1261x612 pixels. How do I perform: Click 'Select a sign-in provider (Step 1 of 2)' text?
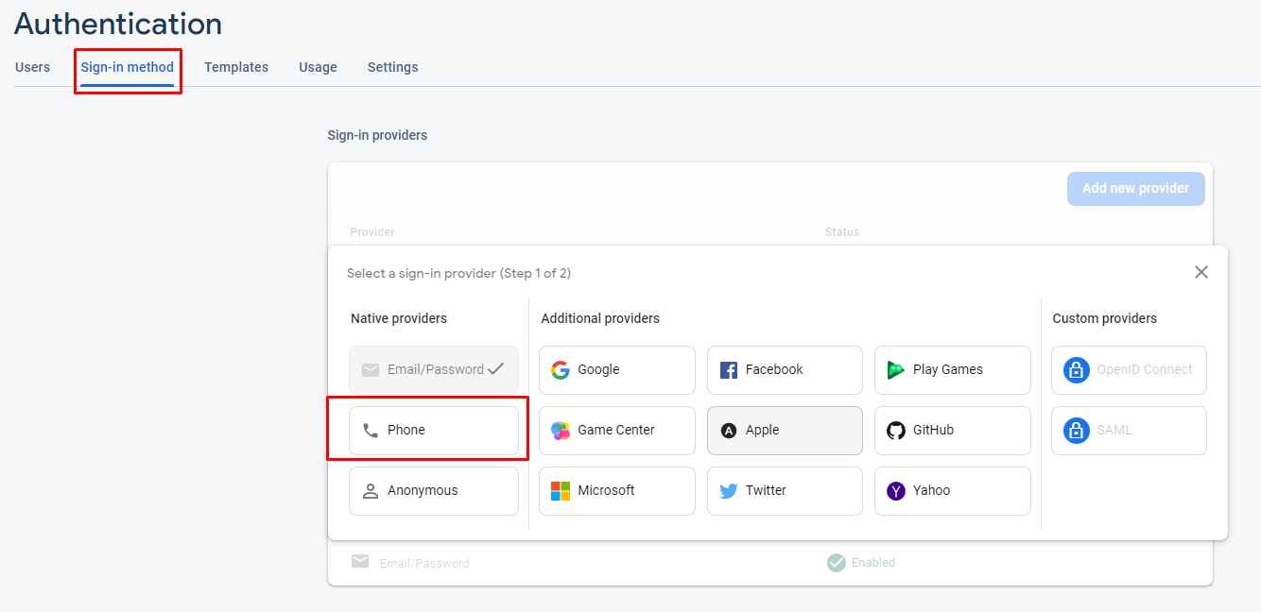tap(458, 273)
